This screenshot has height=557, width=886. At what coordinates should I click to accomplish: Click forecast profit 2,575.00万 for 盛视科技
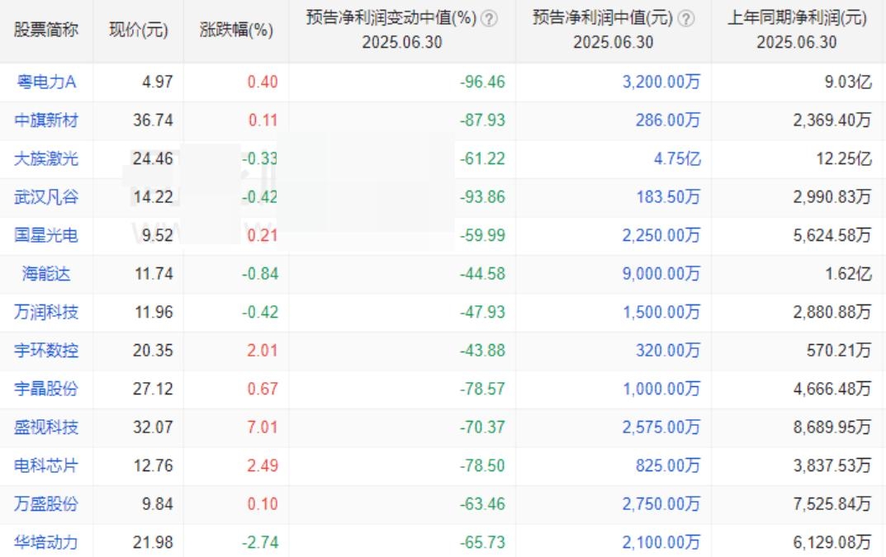(x=661, y=427)
